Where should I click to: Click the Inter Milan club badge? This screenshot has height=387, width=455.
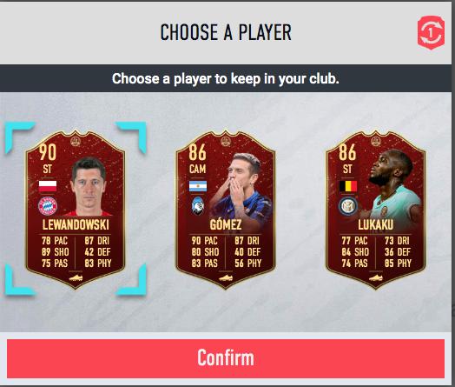pyautogui.click(x=348, y=206)
